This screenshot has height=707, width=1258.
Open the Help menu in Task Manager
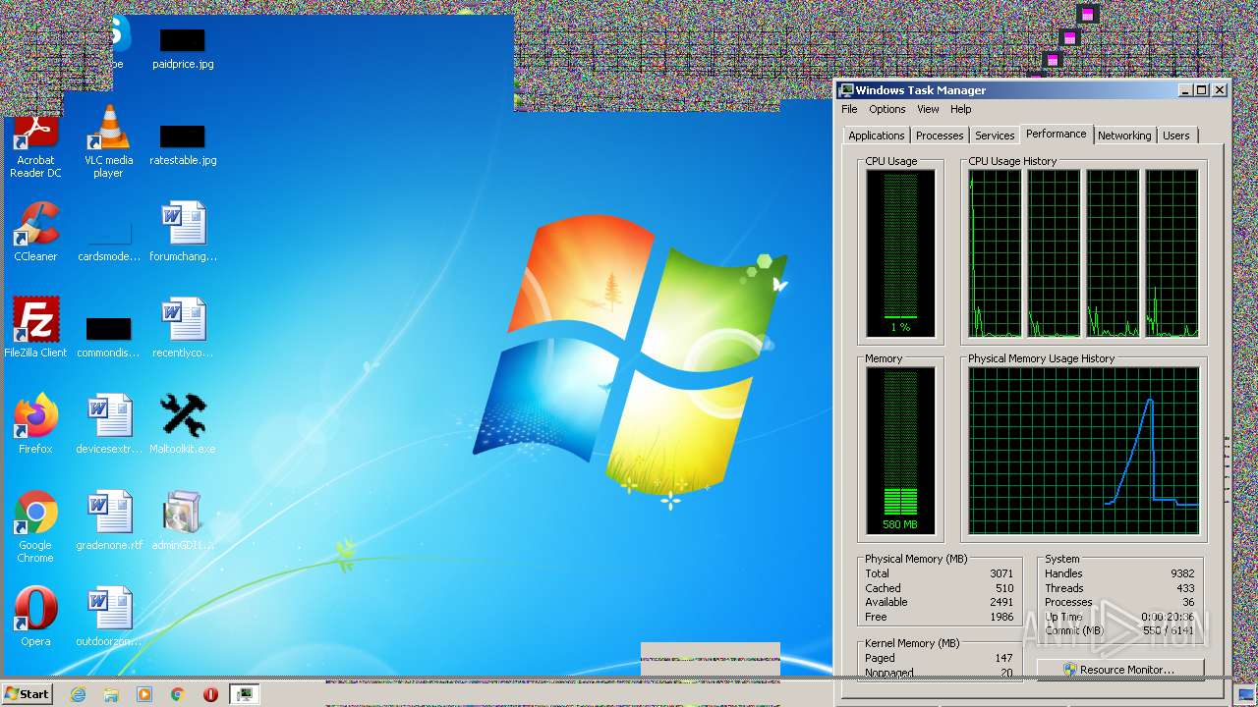960,109
